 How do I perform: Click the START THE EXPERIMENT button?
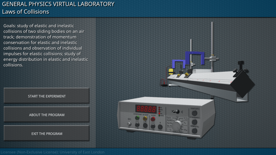46,96
